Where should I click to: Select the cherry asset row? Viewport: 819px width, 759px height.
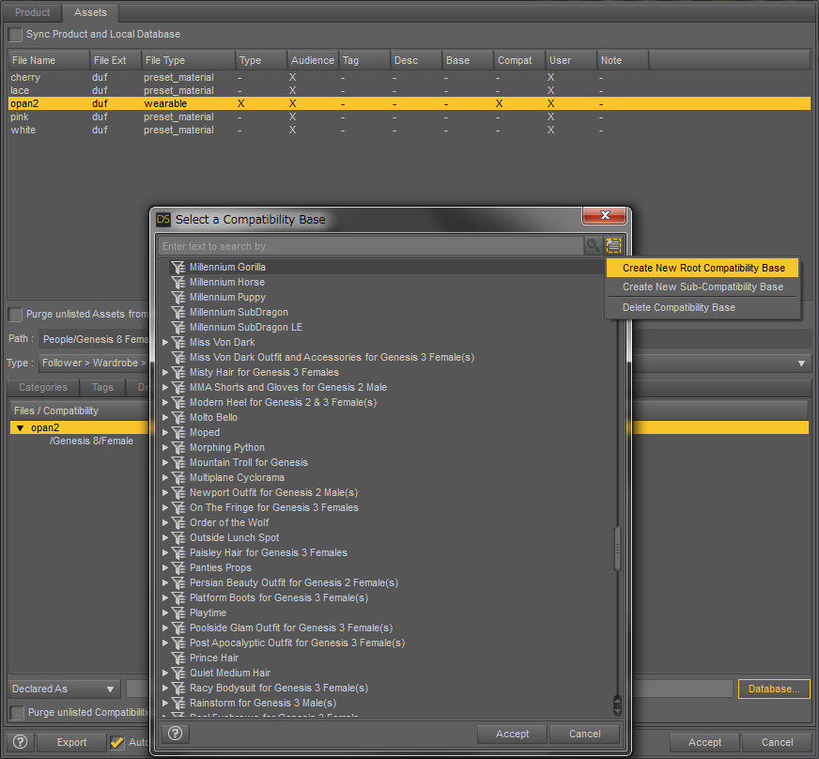[x=409, y=77]
